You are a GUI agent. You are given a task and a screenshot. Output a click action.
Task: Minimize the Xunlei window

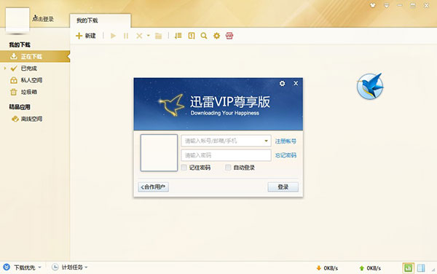400,5
